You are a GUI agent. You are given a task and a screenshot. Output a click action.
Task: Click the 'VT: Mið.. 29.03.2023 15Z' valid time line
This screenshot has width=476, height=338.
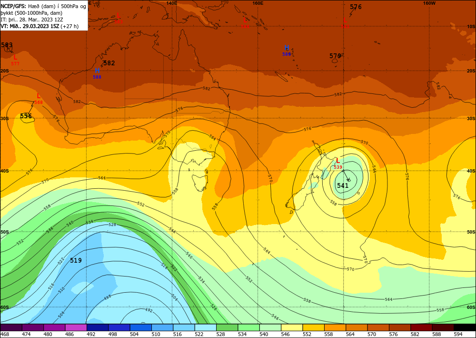pos(40,26)
